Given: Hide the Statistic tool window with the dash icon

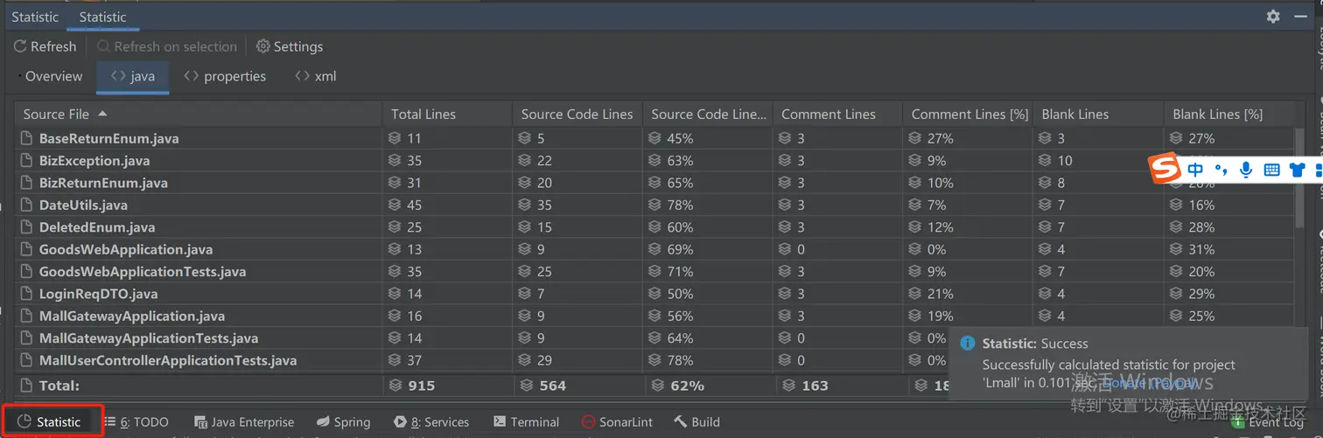Looking at the screenshot, I should [1299, 17].
